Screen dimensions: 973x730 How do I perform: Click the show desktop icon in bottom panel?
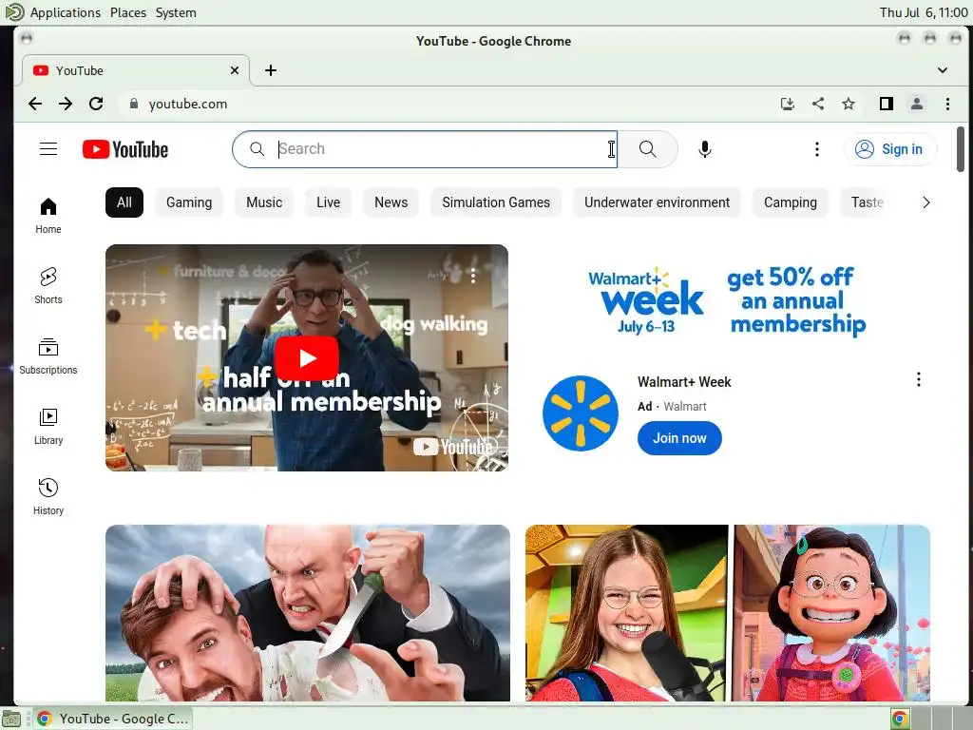tap(11, 720)
